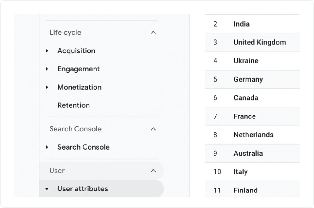
Task: Collapse the Life cycle section
Action: (x=154, y=32)
